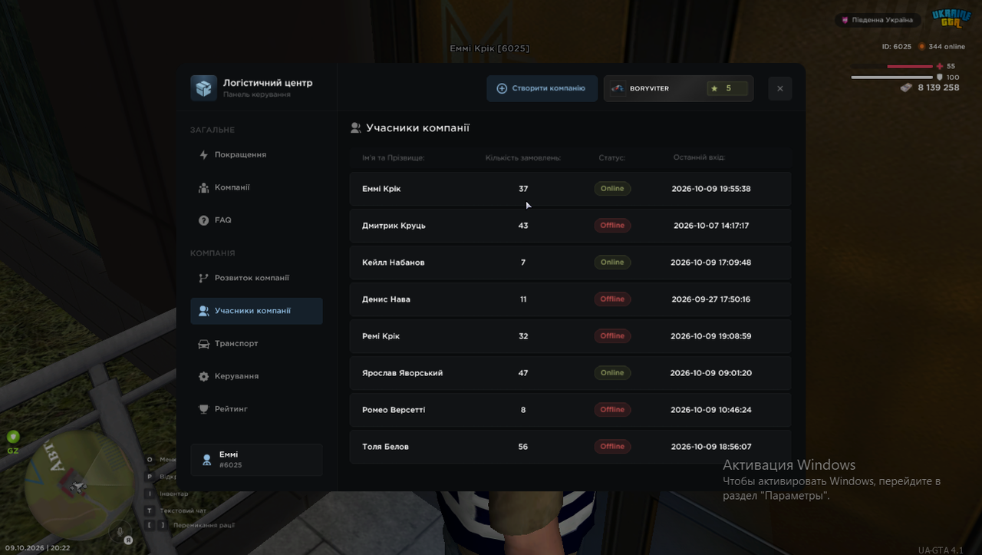Click the Online badge in Еммі Крік row
The image size is (982, 555).
[x=612, y=189]
